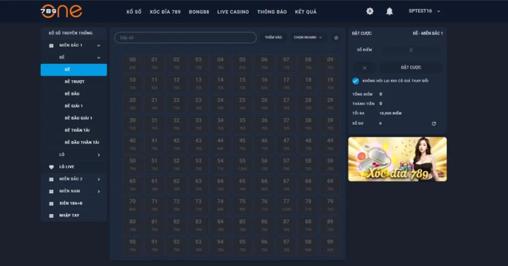Open the BONG88 menu
The image size is (508, 266).
tap(199, 12)
